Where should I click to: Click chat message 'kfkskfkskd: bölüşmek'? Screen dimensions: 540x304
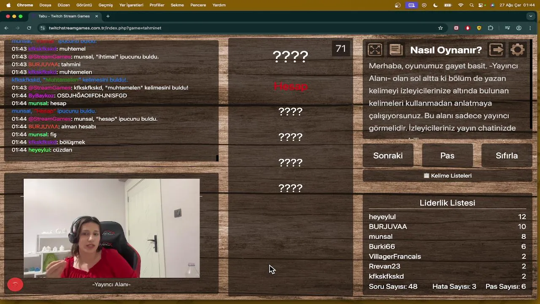(x=48, y=142)
